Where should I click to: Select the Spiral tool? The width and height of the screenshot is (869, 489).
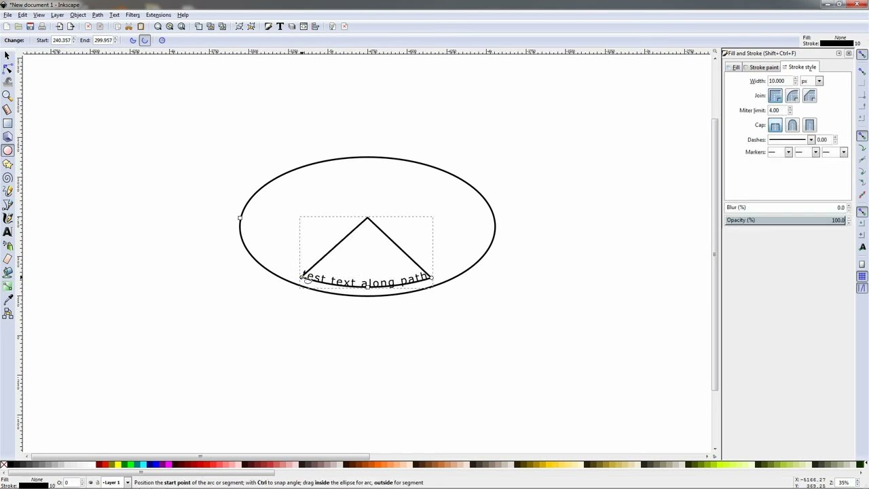[x=7, y=177]
